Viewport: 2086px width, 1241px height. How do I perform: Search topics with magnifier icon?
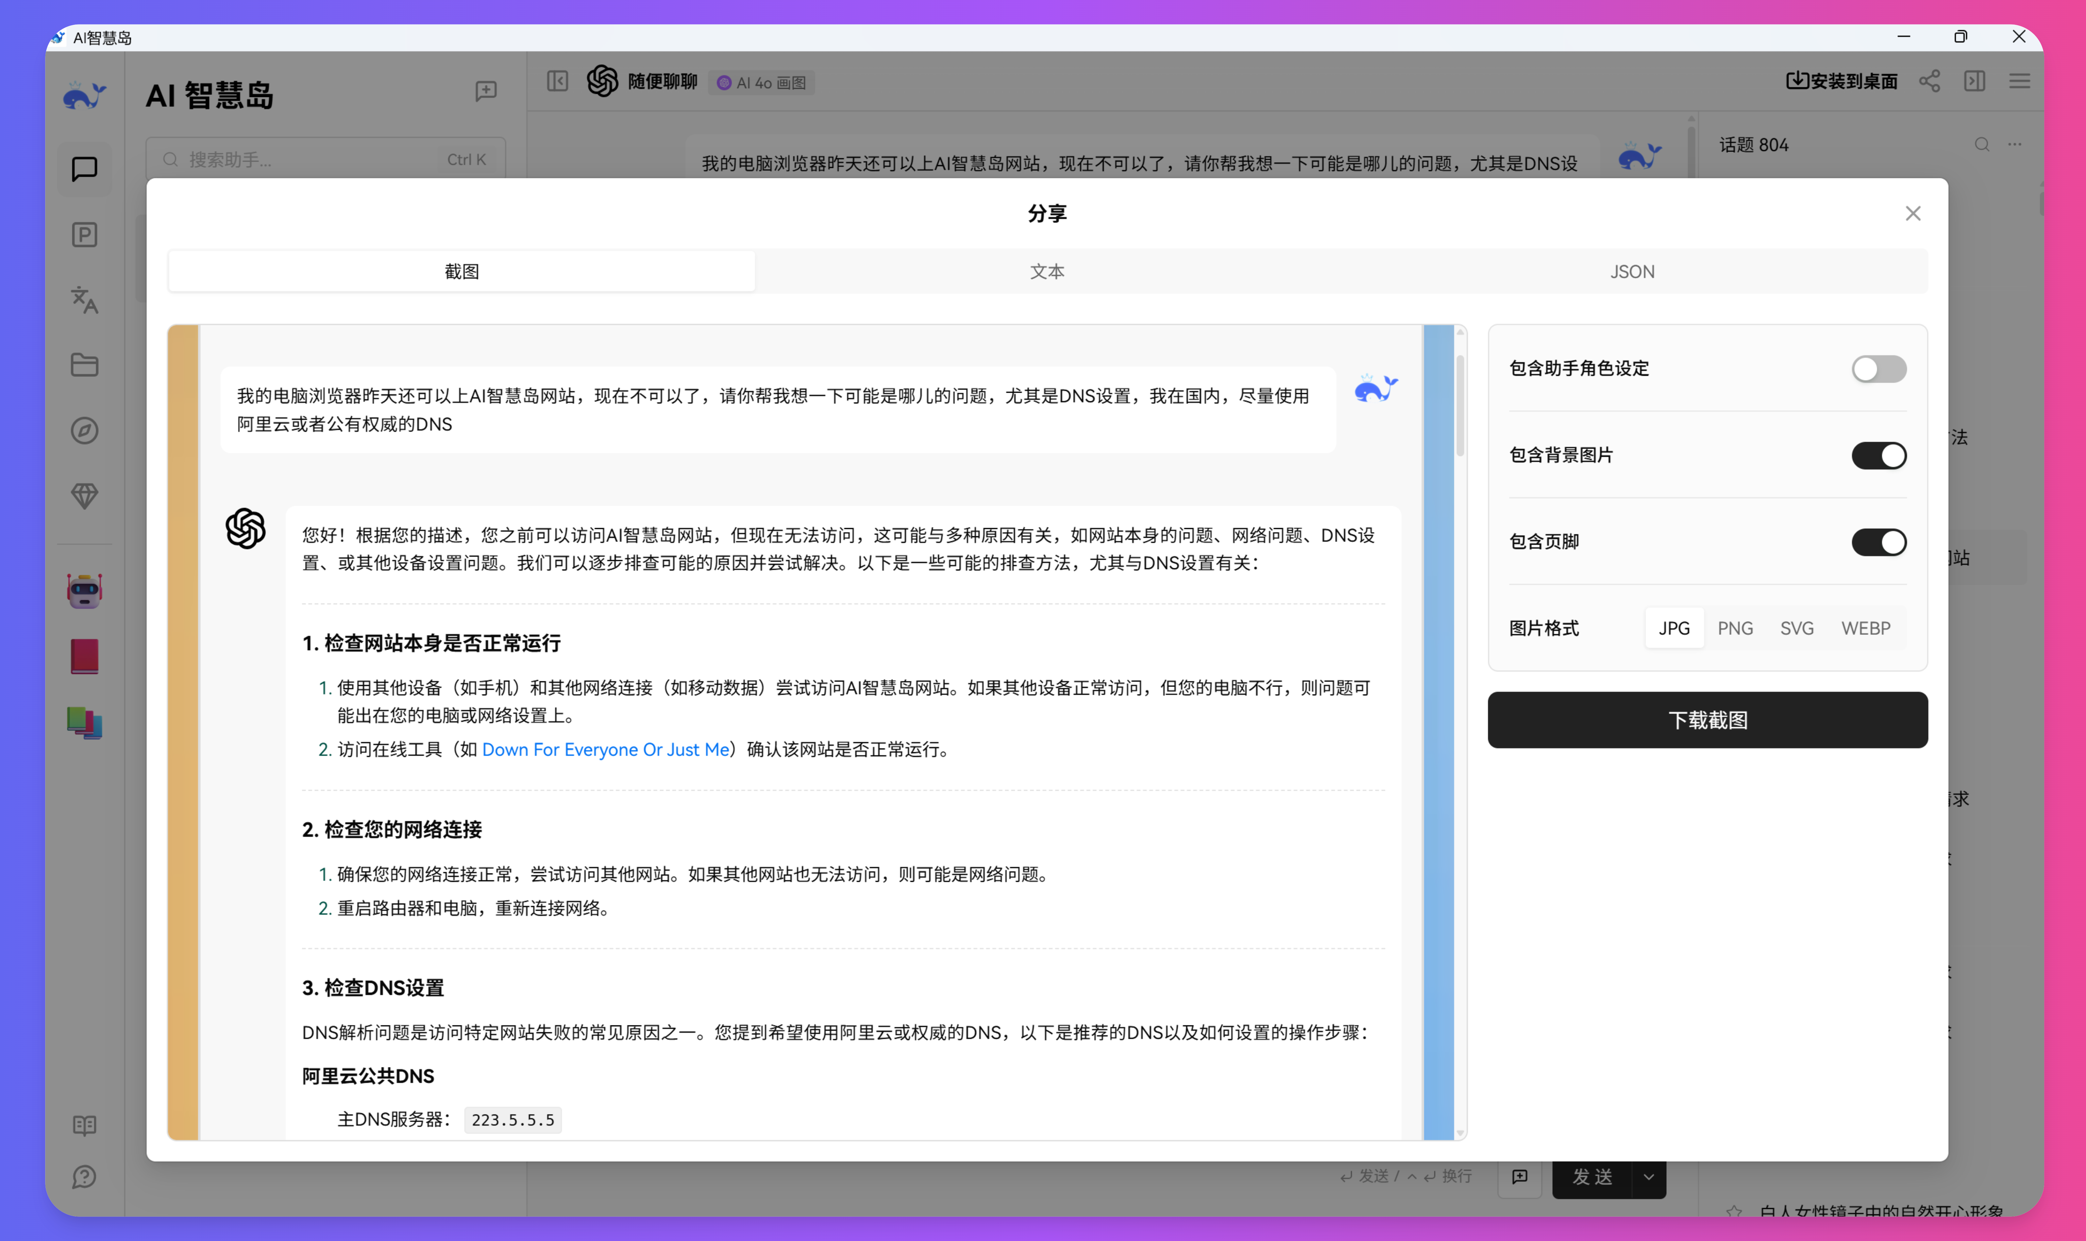[x=1982, y=145]
